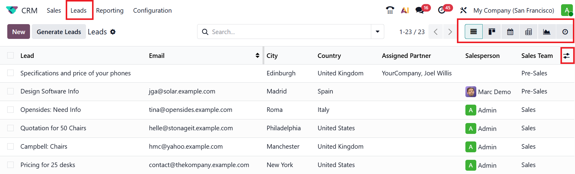575x174 pixels.
Task: Switch to Calendar view
Action: click(x=510, y=32)
